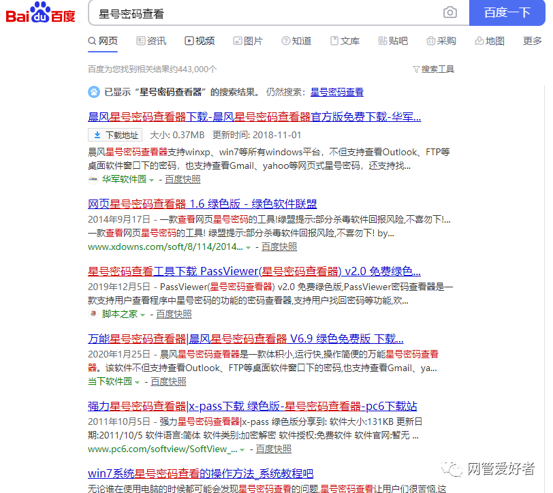553x493 pixels.
Task: Click the 下载地址 button
Action: 115,135
